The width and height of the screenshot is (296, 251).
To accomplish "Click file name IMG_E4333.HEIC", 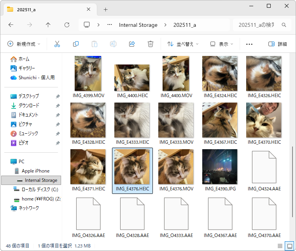I will coord(132,142).
